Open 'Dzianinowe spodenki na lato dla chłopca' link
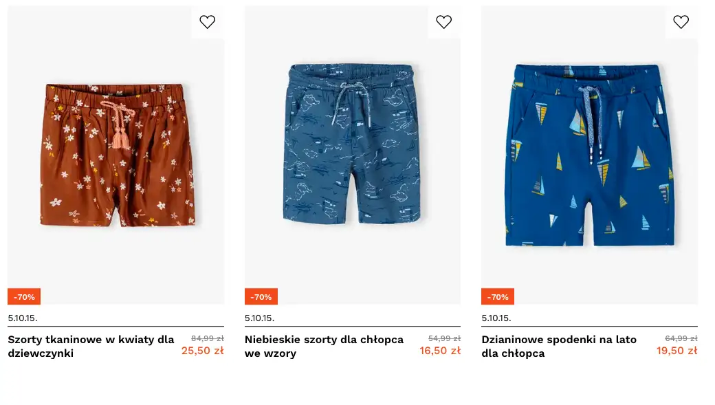715x405 pixels. [x=559, y=346]
